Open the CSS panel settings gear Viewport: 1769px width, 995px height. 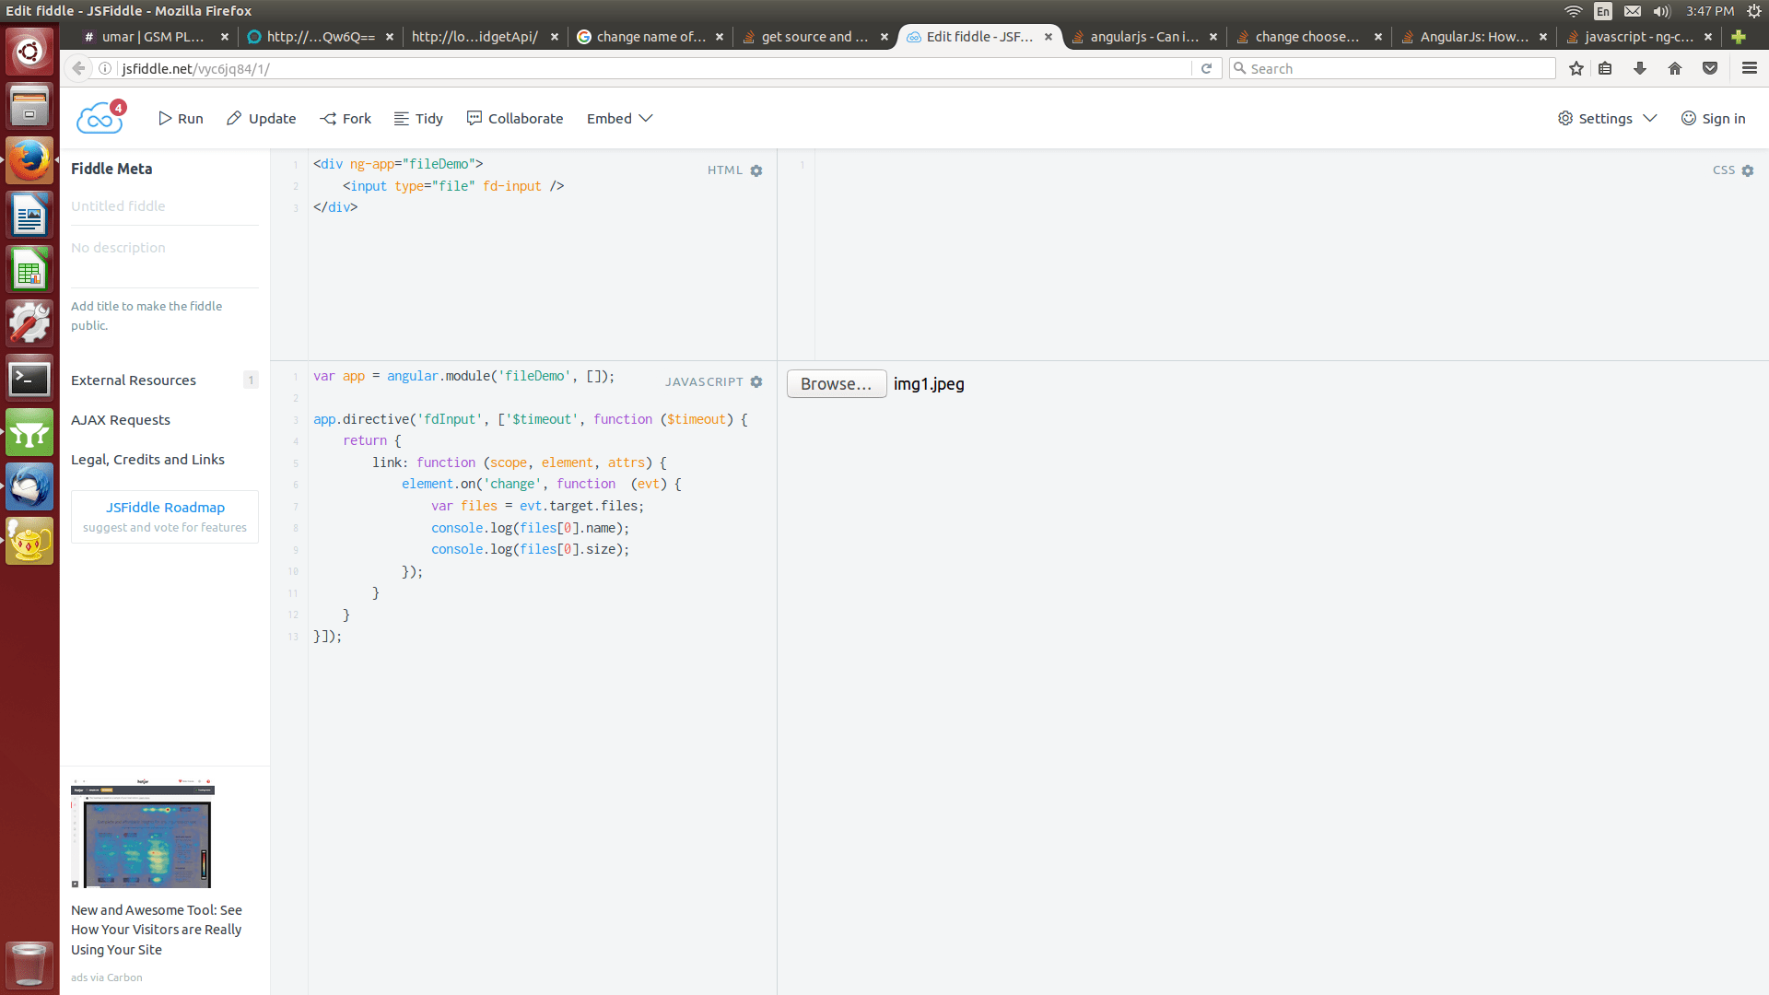click(x=1748, y=170)
